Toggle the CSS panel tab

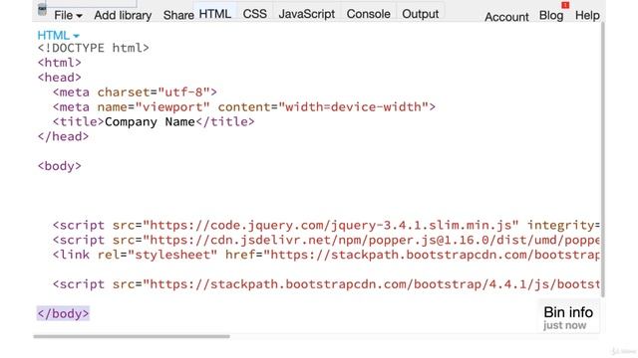click(x=255, y=14)
